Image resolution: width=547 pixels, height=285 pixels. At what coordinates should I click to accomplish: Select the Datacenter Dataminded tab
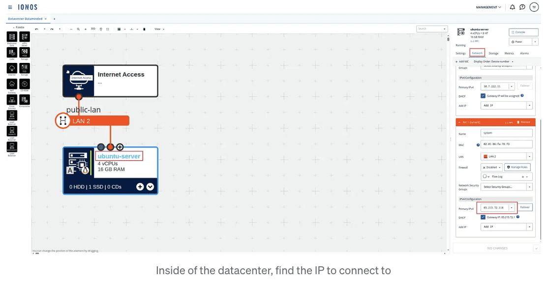(x=25, y=19)
